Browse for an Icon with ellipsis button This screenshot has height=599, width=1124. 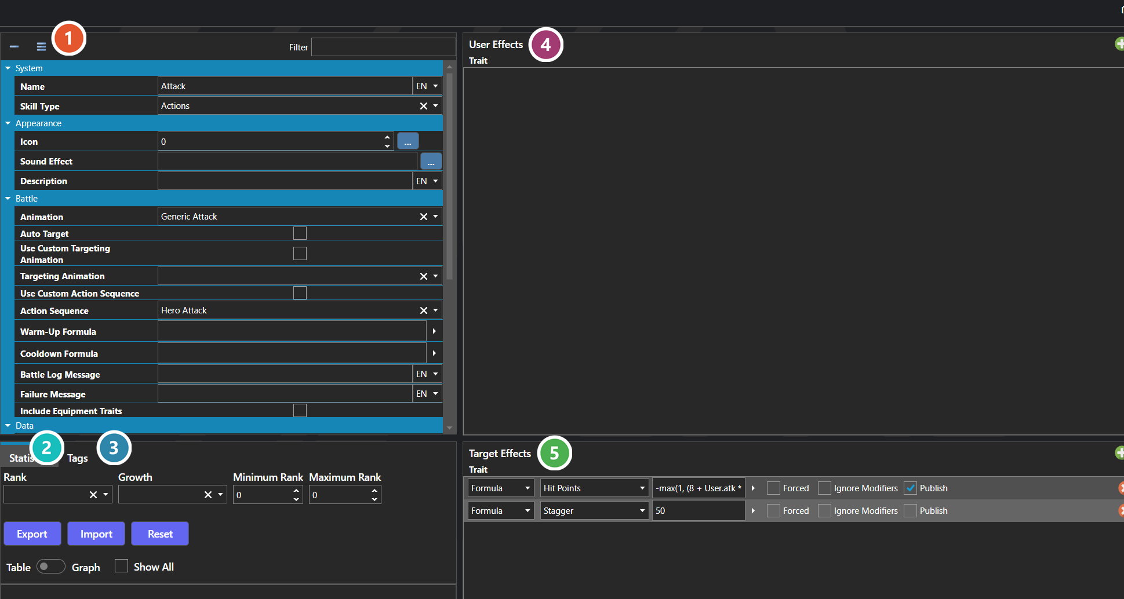408,141
